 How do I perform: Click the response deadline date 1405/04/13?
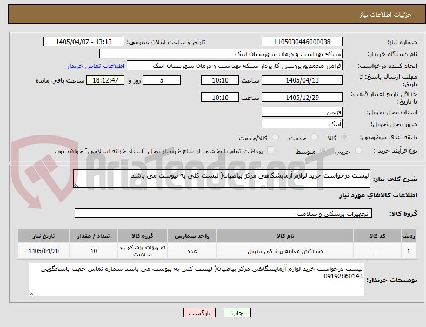(302, 80)
